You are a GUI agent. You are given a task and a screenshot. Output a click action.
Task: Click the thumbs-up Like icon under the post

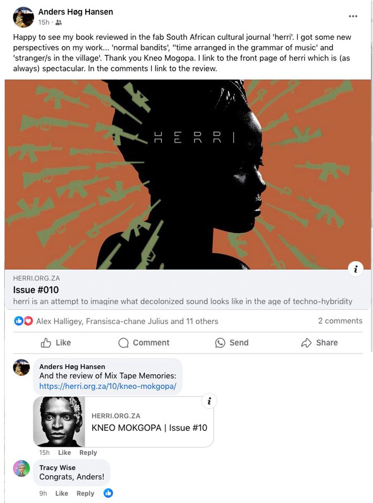pyautogui.click(x=46, y=343)
